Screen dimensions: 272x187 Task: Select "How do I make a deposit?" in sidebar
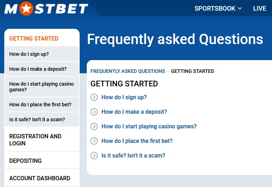click(x=38, y=69)
